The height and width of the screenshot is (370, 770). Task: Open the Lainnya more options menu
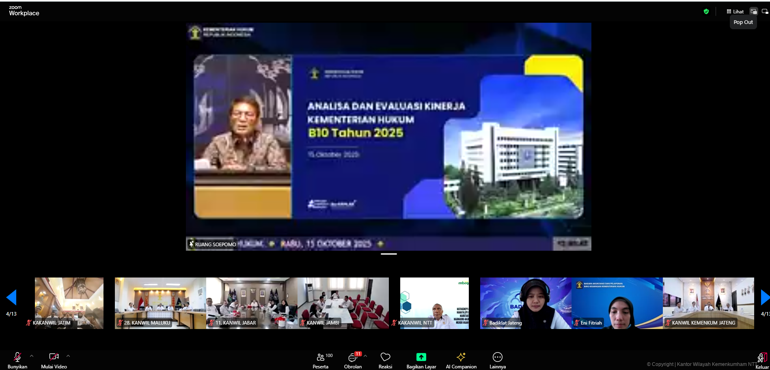(497, 360)
